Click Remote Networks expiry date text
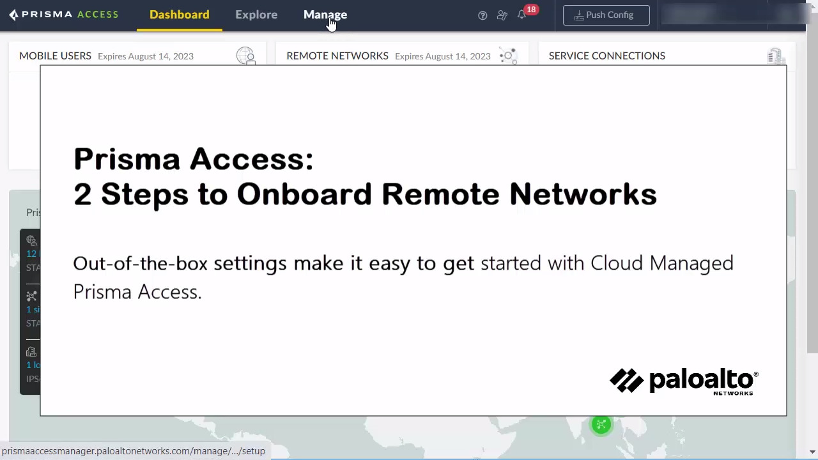This screenshot has height=460, width=818. tap(443, 56)
